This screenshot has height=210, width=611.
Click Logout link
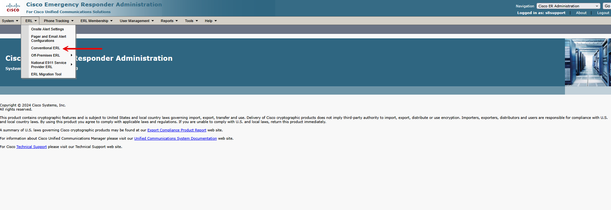(603, 13)
